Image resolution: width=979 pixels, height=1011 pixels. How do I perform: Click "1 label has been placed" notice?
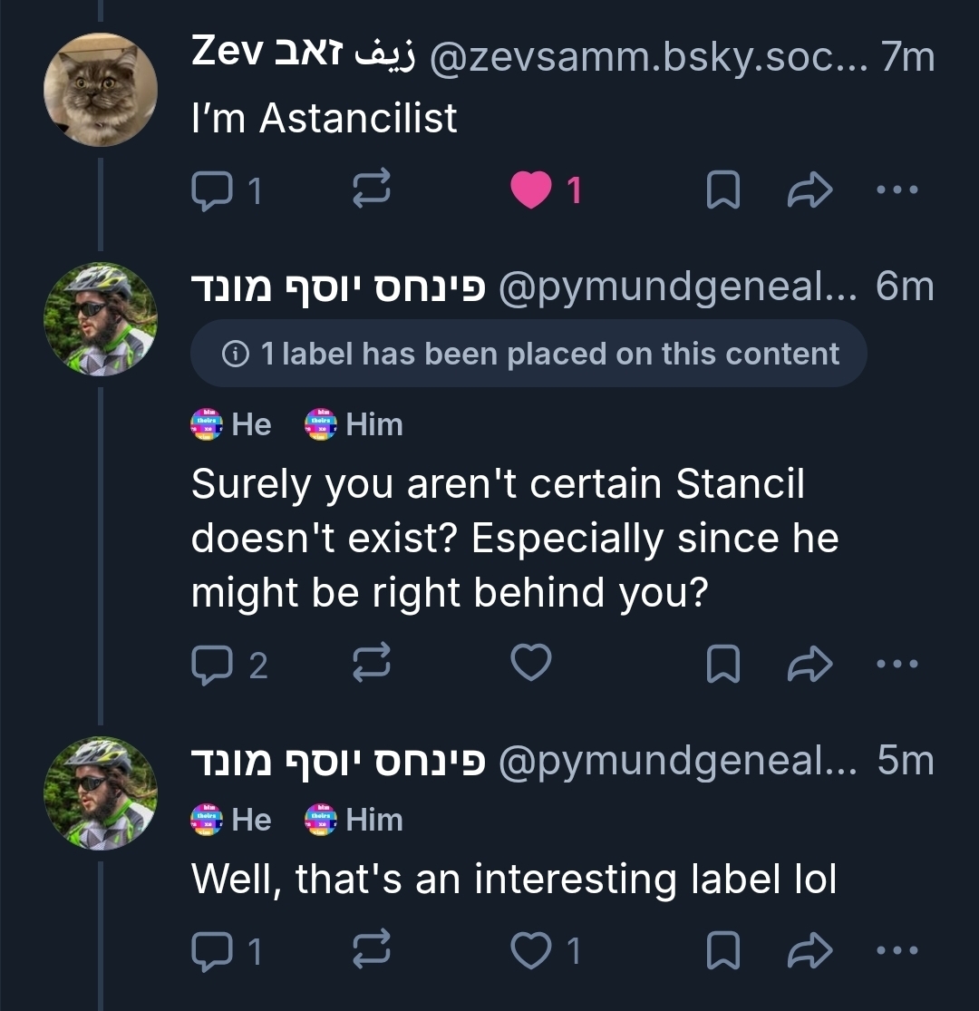pos(529,354)
